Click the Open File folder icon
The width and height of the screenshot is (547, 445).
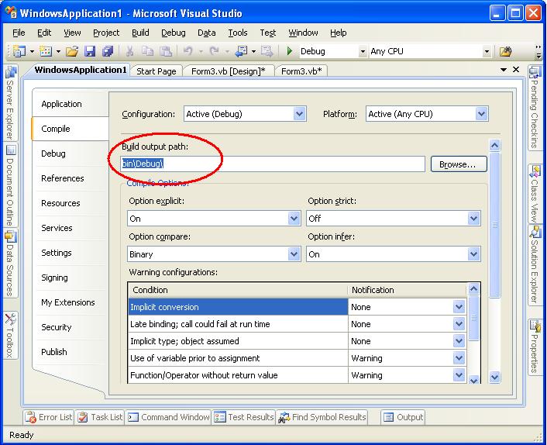coord(72,51)
